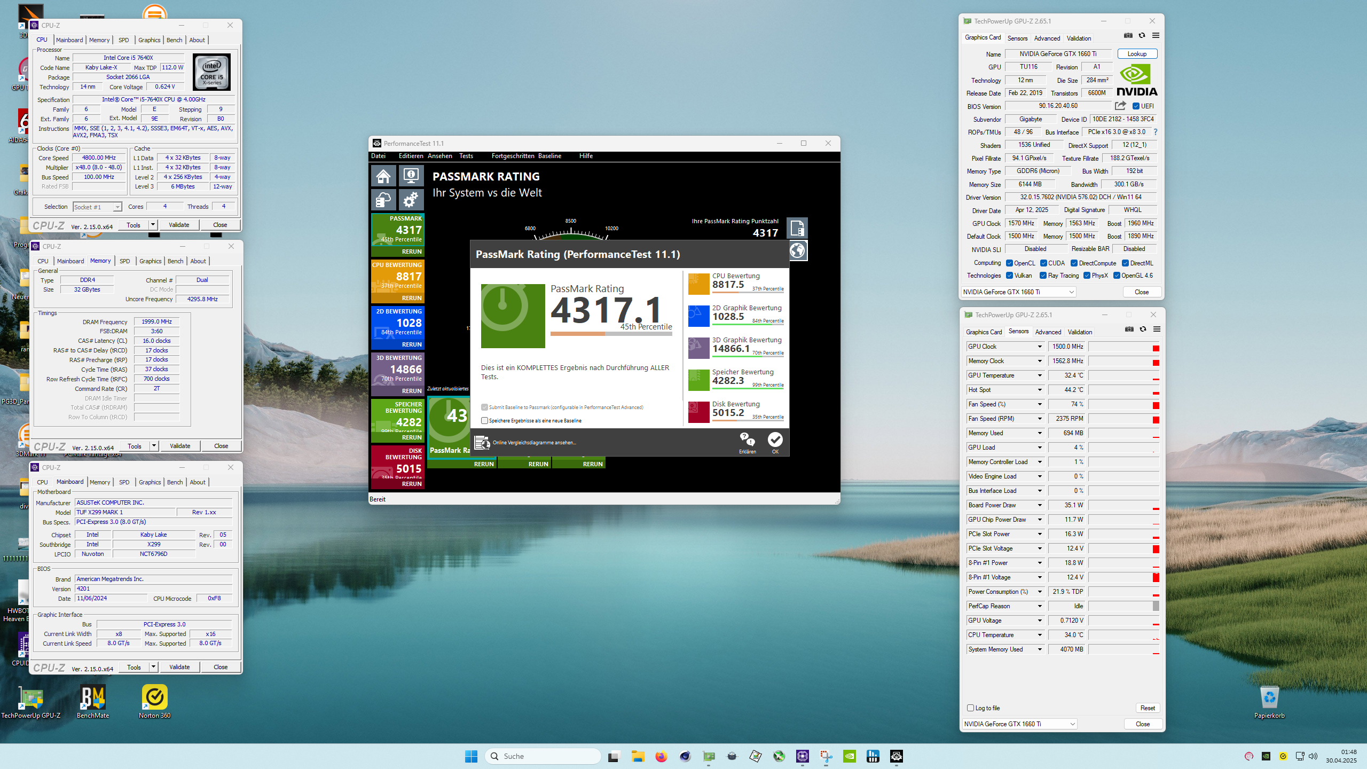Open the system information monitor icon
This screenshot has width=1367, height=769.
click(411, 176)
